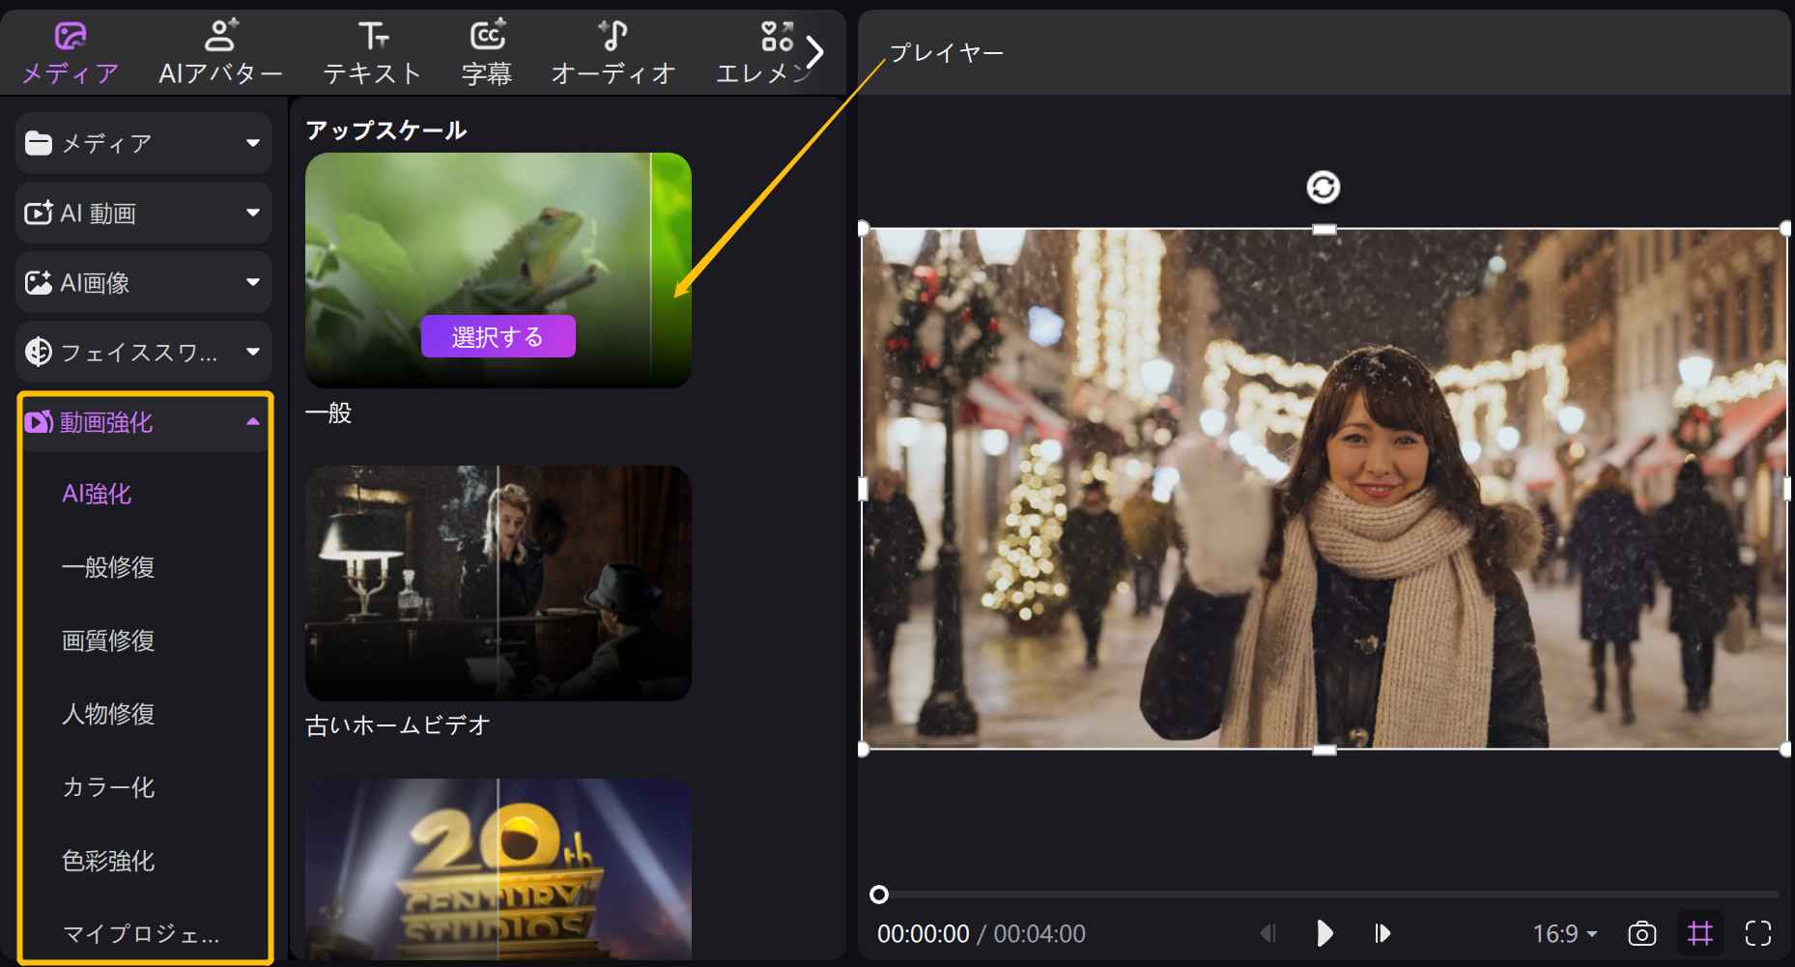1795x967 pixels.
Task: Open the 16:9 aspect ratio dropdown
Action: point(1564,933)
